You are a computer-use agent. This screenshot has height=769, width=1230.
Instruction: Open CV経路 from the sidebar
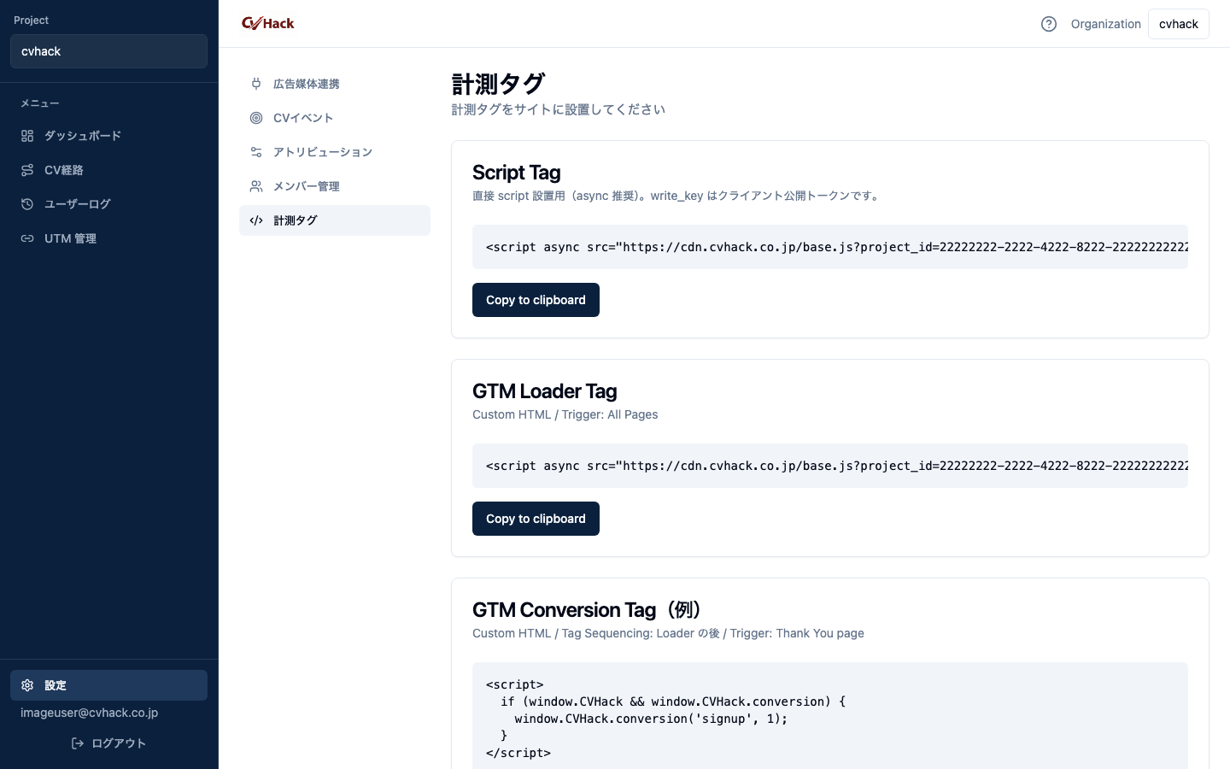click(108, 170)
